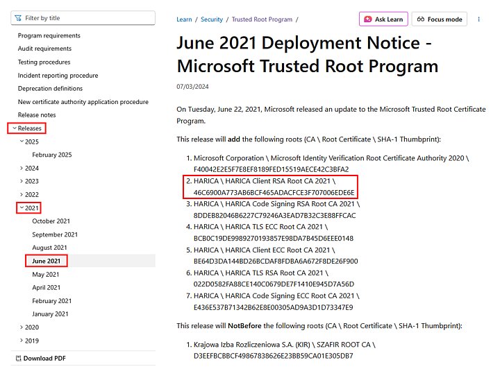Click the Filter by title input
The height and width of the screenshot is (369, 500).
[83, 18]
